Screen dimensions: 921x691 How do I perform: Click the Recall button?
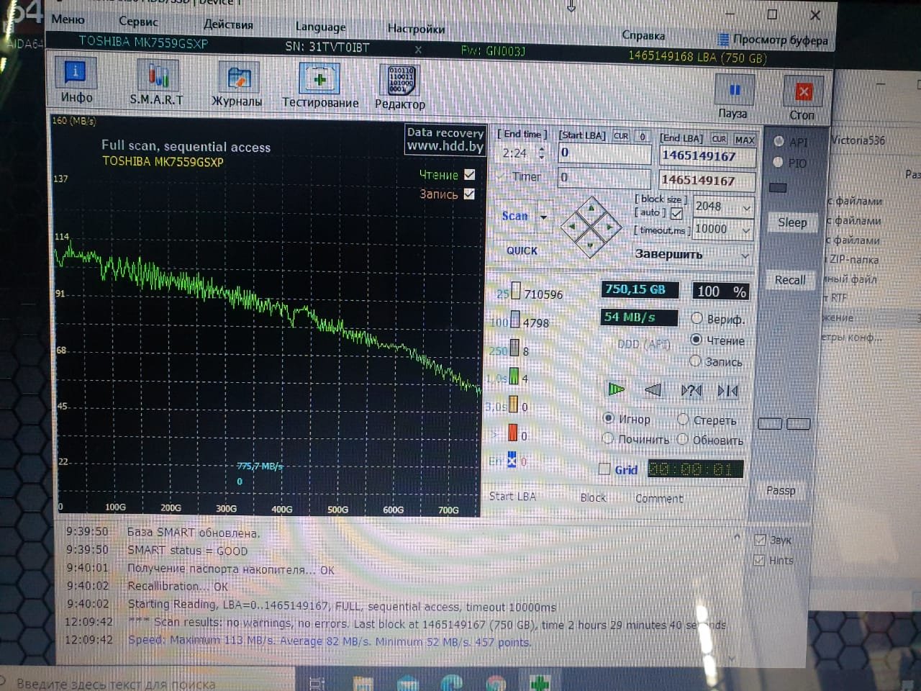tap(790, 280)
